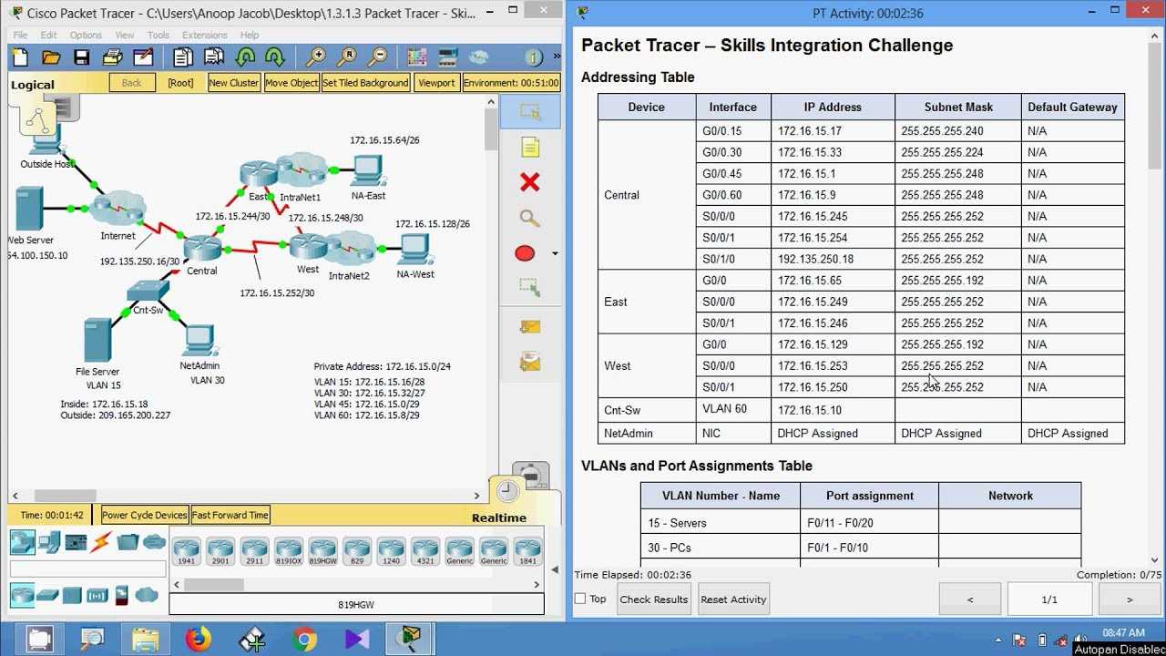Viewport: 1166px width, 656px height.
Task: Select the End Devices category icon
Action: pyautogui.click(x=49, y=543)
